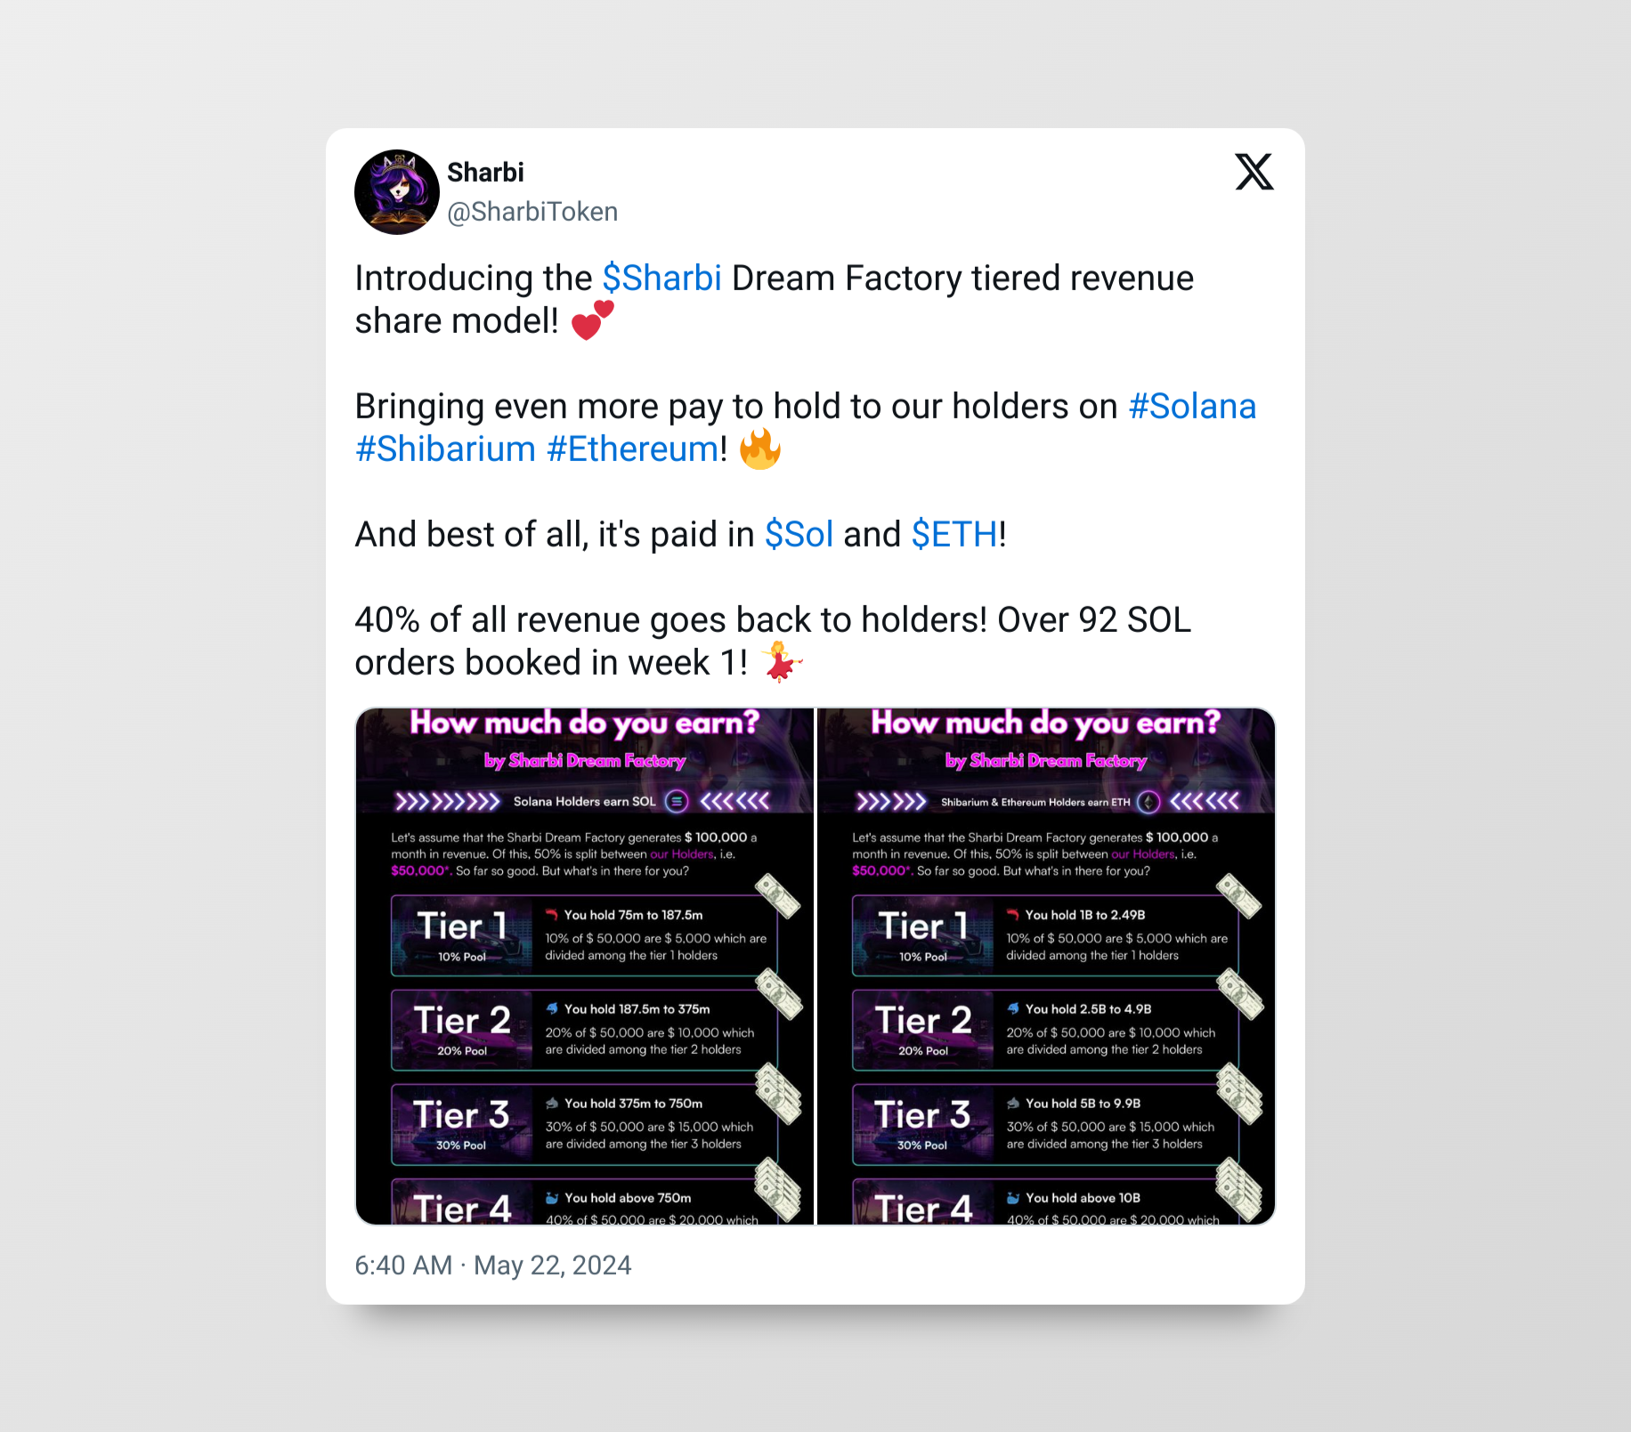Open the Shibarium & Ethereum holders image
1631x1432 pixels.
(1046, 967)
